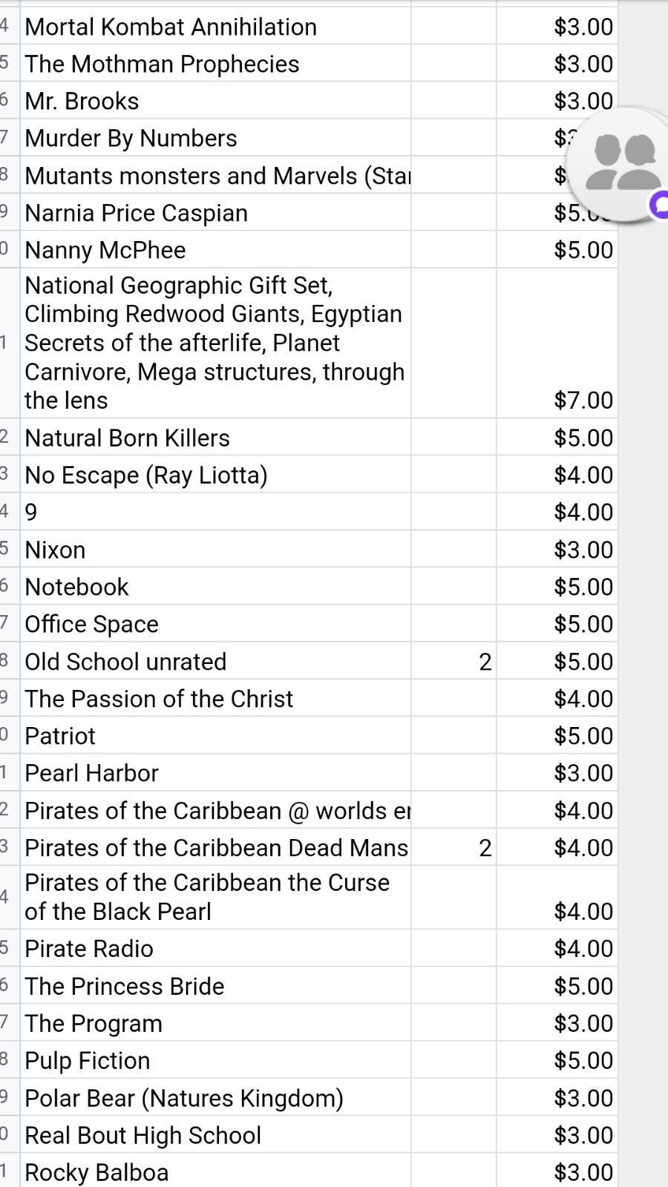668x1187 pixels.
Task: Select The Passion of the Christ cell
Action: tap(215, 698)
